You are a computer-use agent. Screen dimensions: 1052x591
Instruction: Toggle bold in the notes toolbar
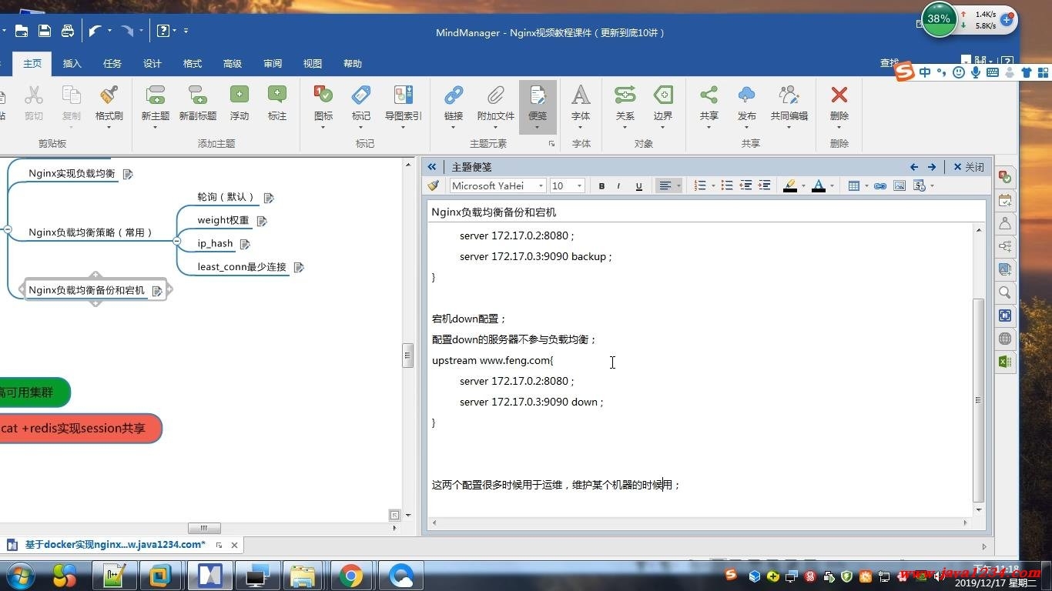(x=601, y=185)
